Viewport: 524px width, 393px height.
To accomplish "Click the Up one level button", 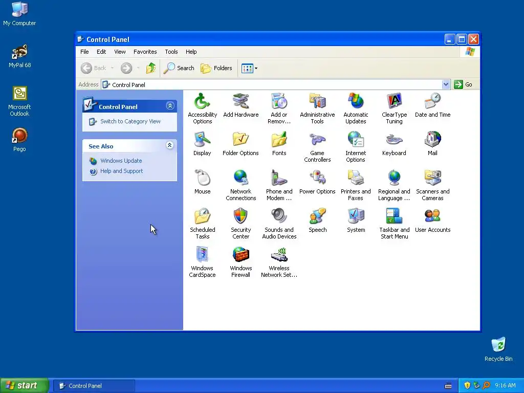I will tap(151, 68).
